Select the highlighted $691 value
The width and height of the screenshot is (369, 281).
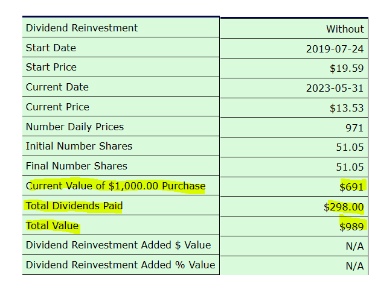point(351,188)
